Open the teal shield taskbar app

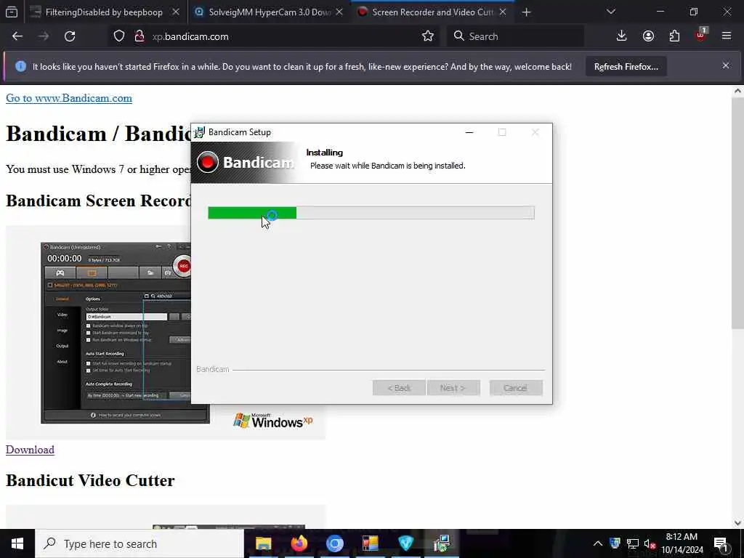pos(405,543)
